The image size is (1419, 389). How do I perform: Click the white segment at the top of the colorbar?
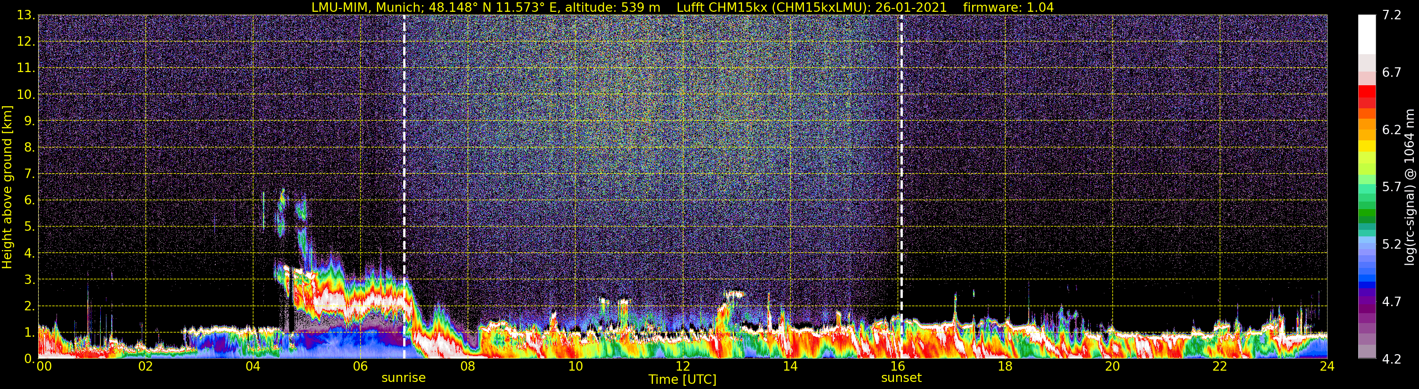[x=1367, y=34]
